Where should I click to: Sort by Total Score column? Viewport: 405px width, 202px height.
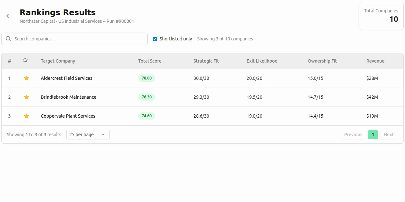(152, 61)
